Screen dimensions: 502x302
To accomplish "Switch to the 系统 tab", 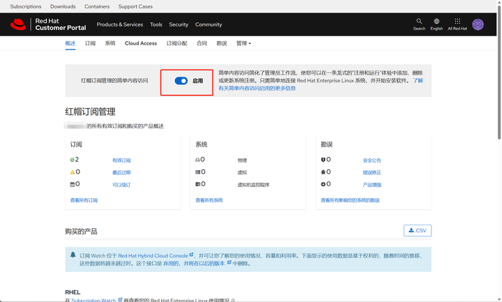I will pyautogui.click(x=110, y=43).
